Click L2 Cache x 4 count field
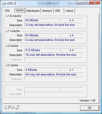Image resolution: width=102 pixels, height=114 pixels. pos(71,50)
